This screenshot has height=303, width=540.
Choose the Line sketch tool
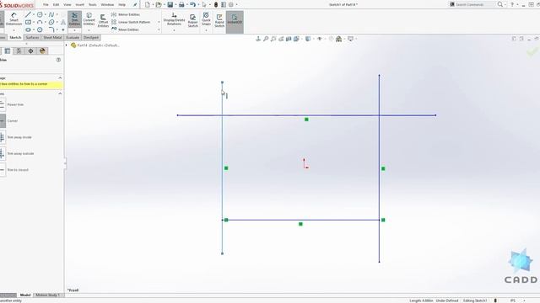tap(28, 14)
